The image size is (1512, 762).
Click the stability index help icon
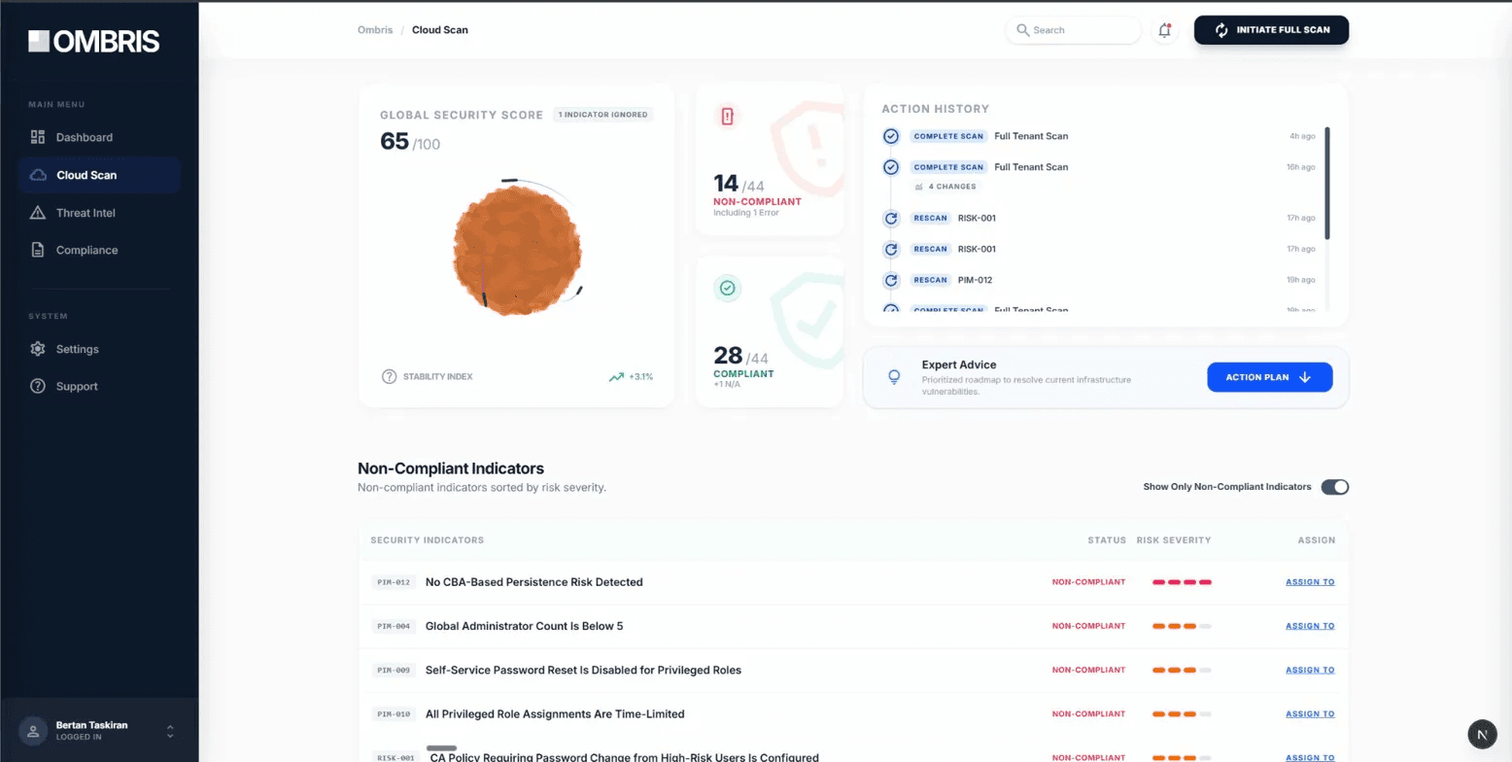[x=388, y=377]
